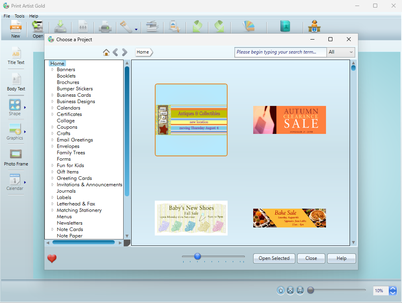Go back with the left arrow icon
This screenshot has width=402, height=303.
(115, 52)
